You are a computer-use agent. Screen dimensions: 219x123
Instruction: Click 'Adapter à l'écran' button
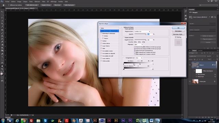pyautogui.click(x=46, y=5)
